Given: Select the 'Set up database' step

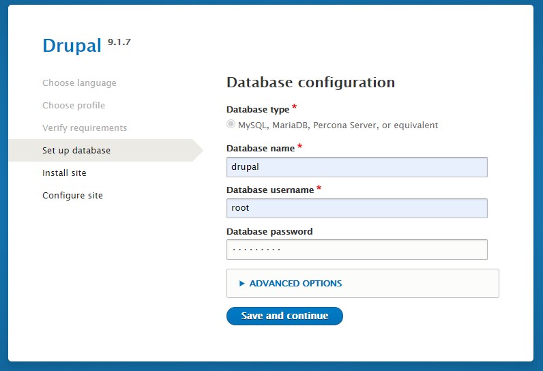Looking at the screenshot, I should click(76, 151).
